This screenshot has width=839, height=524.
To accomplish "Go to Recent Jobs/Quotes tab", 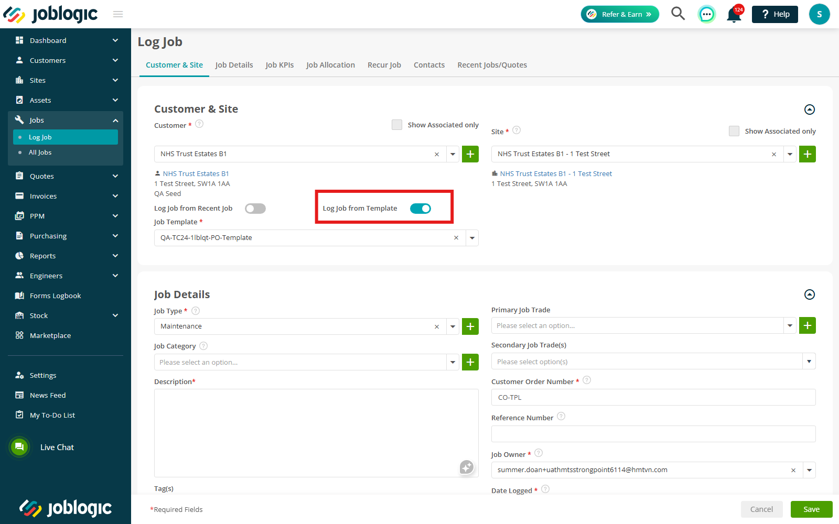I will [x=492, y=65].
